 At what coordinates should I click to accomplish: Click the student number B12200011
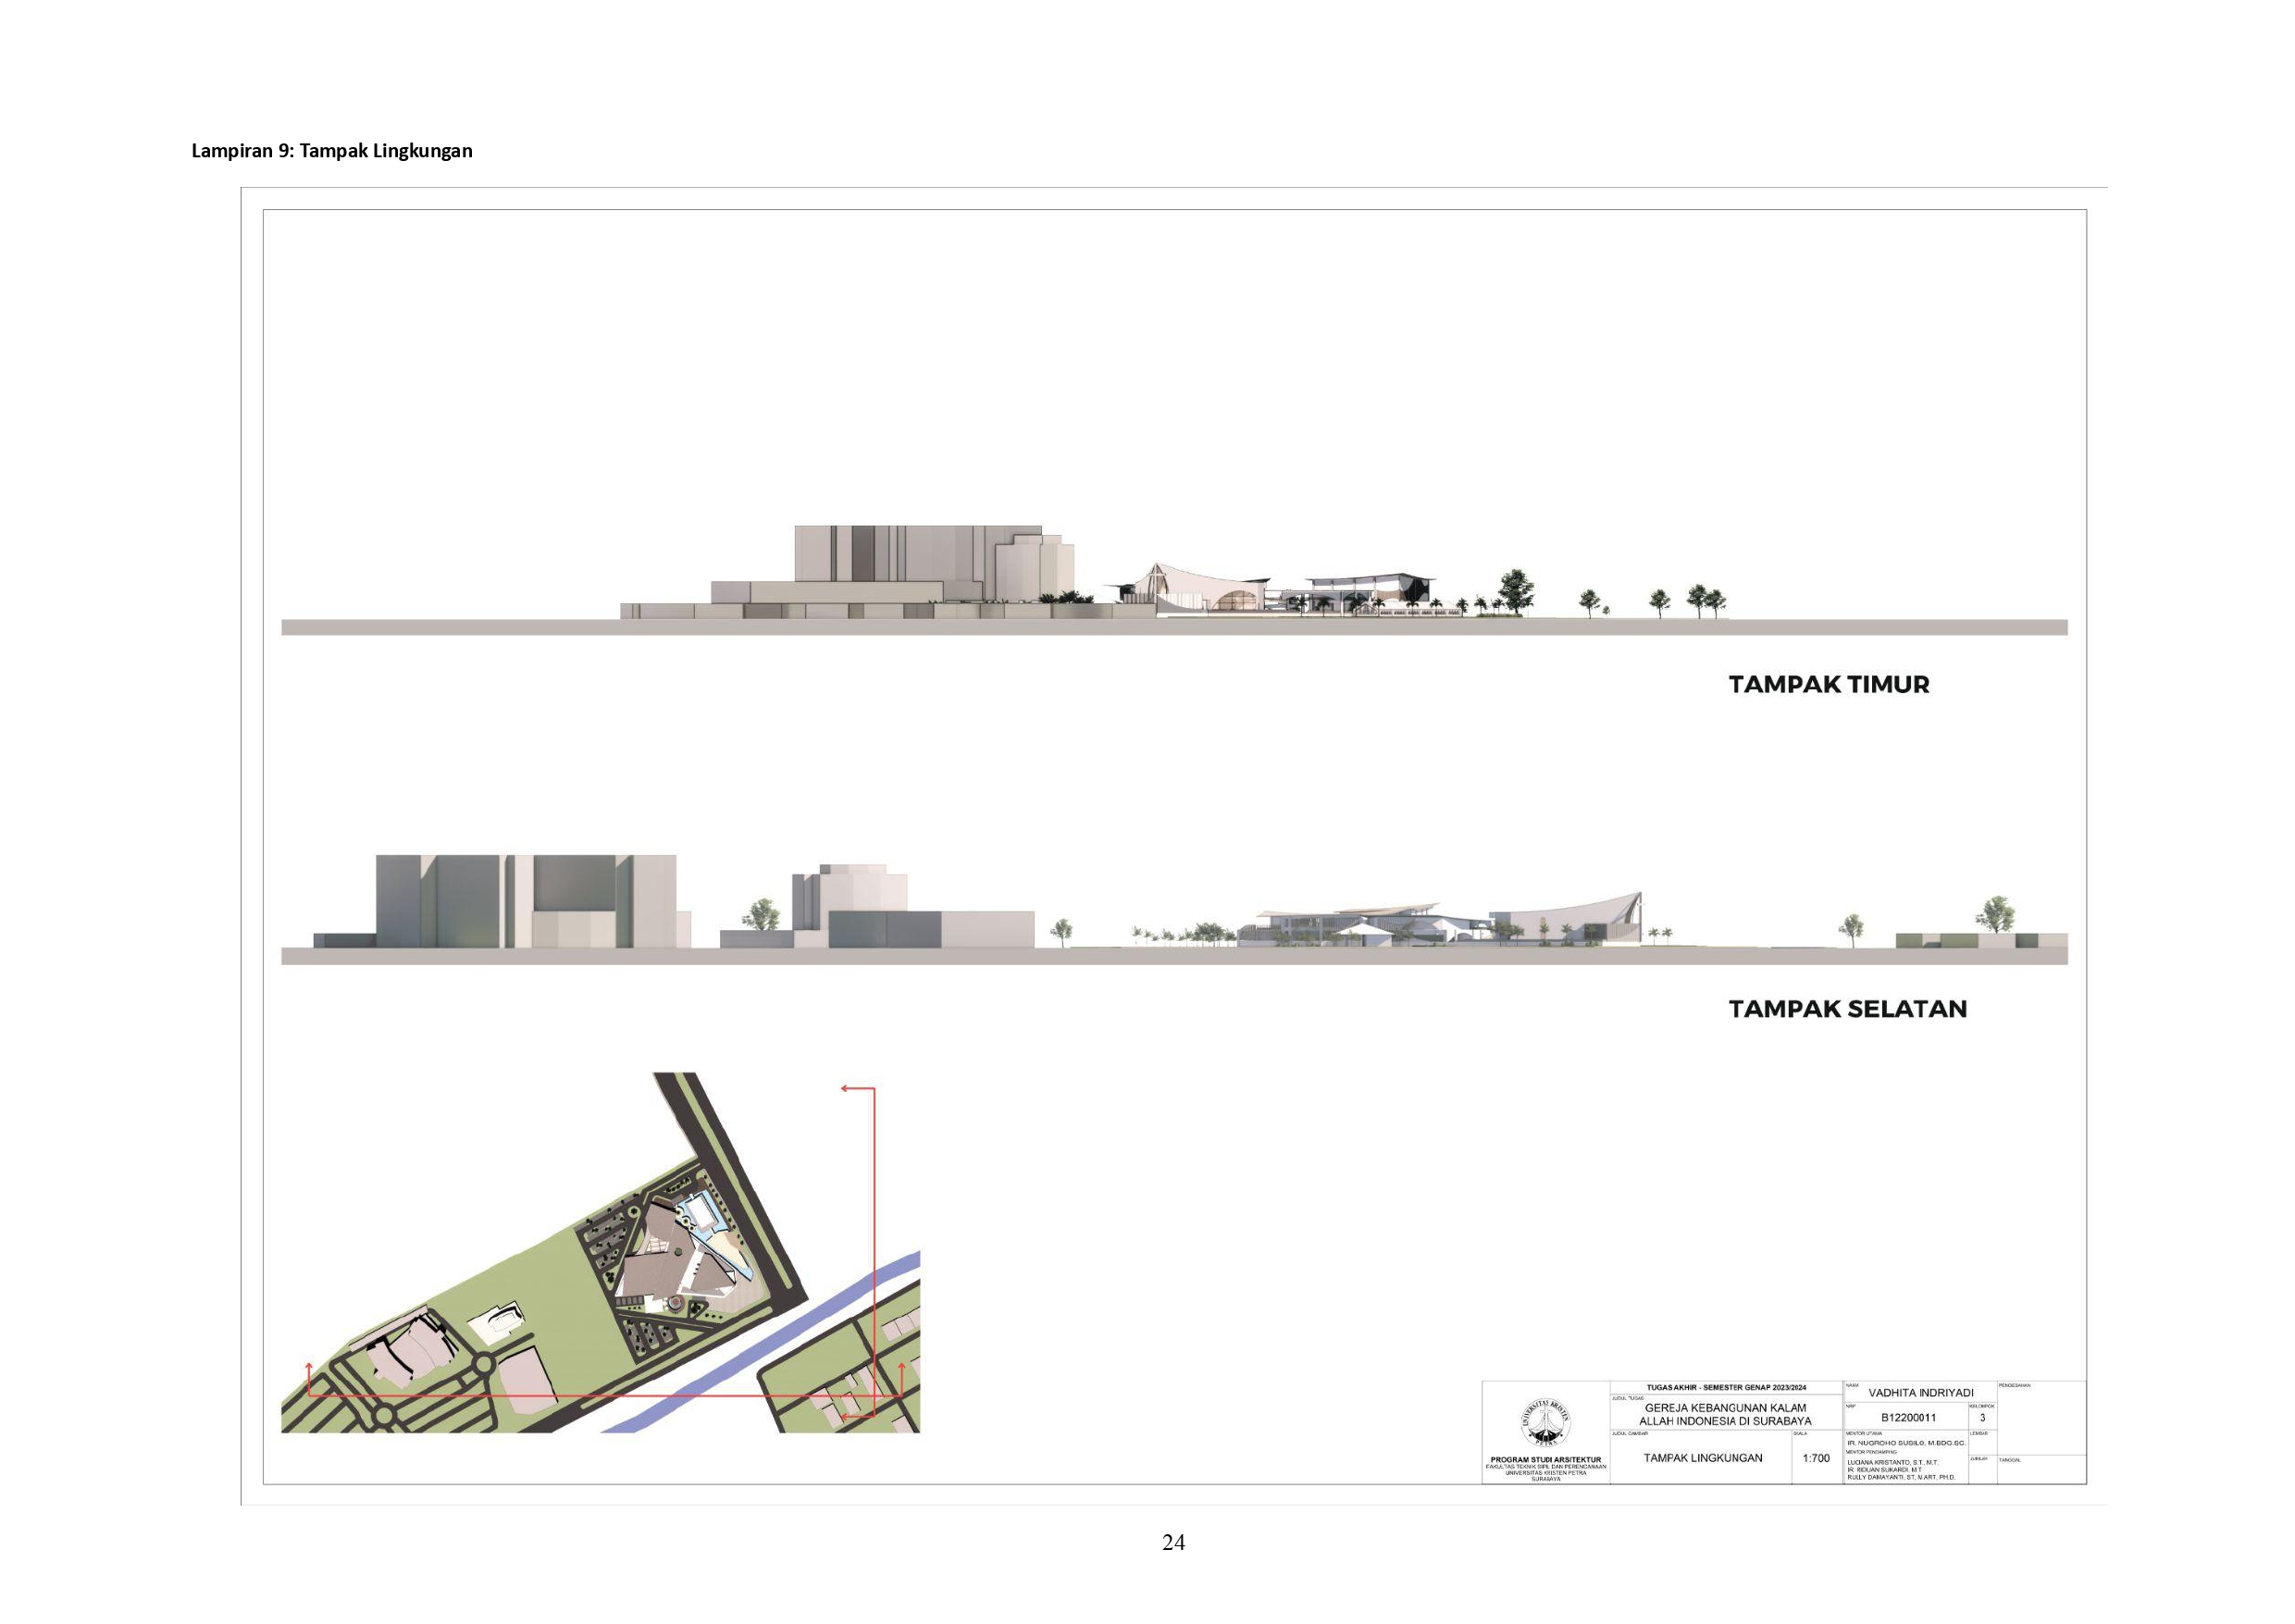click(x=1908, y=1417)
